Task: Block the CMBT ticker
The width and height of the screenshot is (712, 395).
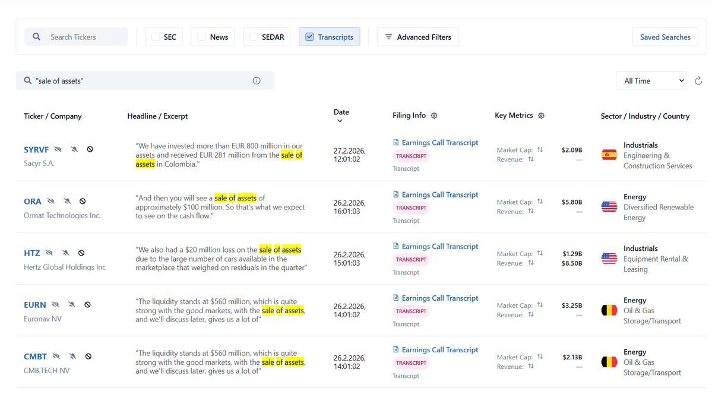Action: point(88,356)
